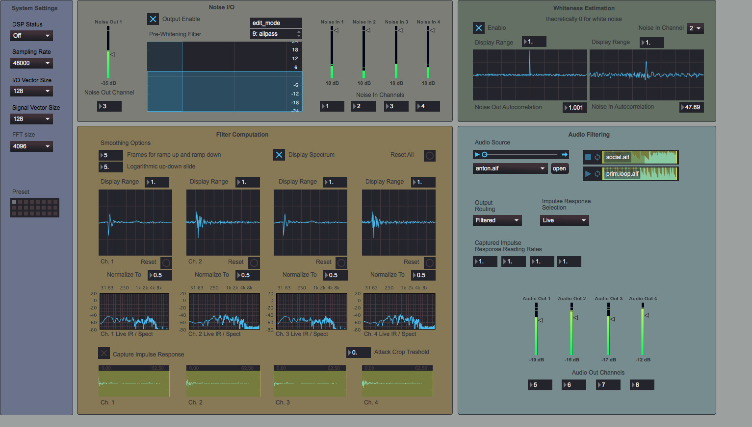The width and height of the screenshot is (752, 427).
Task: Click the Ch. 2 Reset button
Action: (254, 262)
